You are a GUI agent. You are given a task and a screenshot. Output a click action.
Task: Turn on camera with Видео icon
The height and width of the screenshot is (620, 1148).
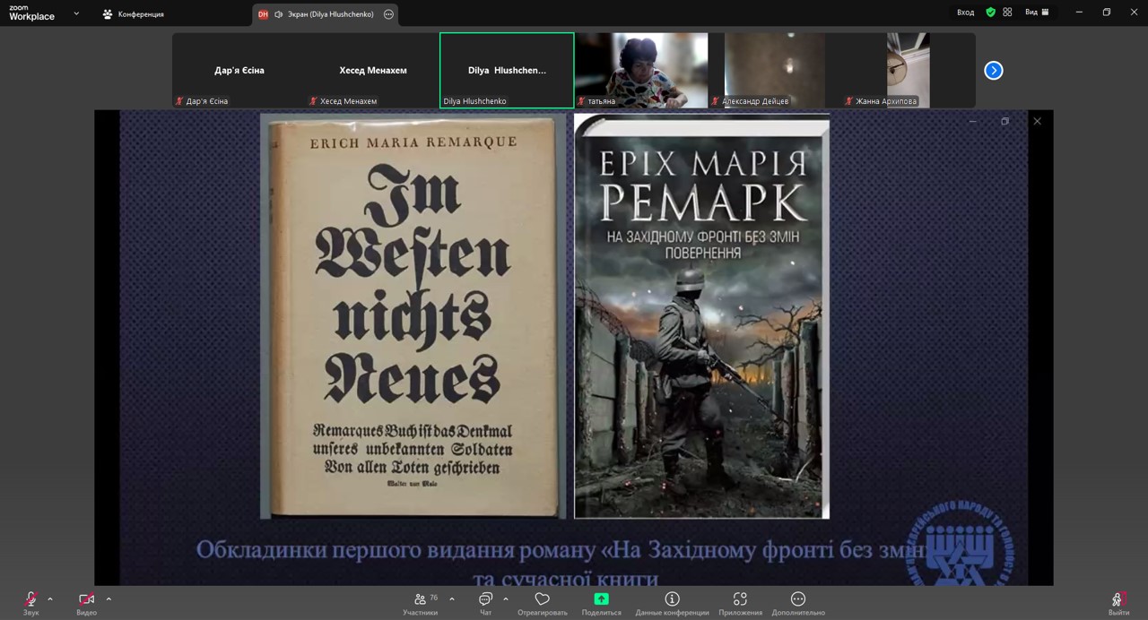point(86,598)
